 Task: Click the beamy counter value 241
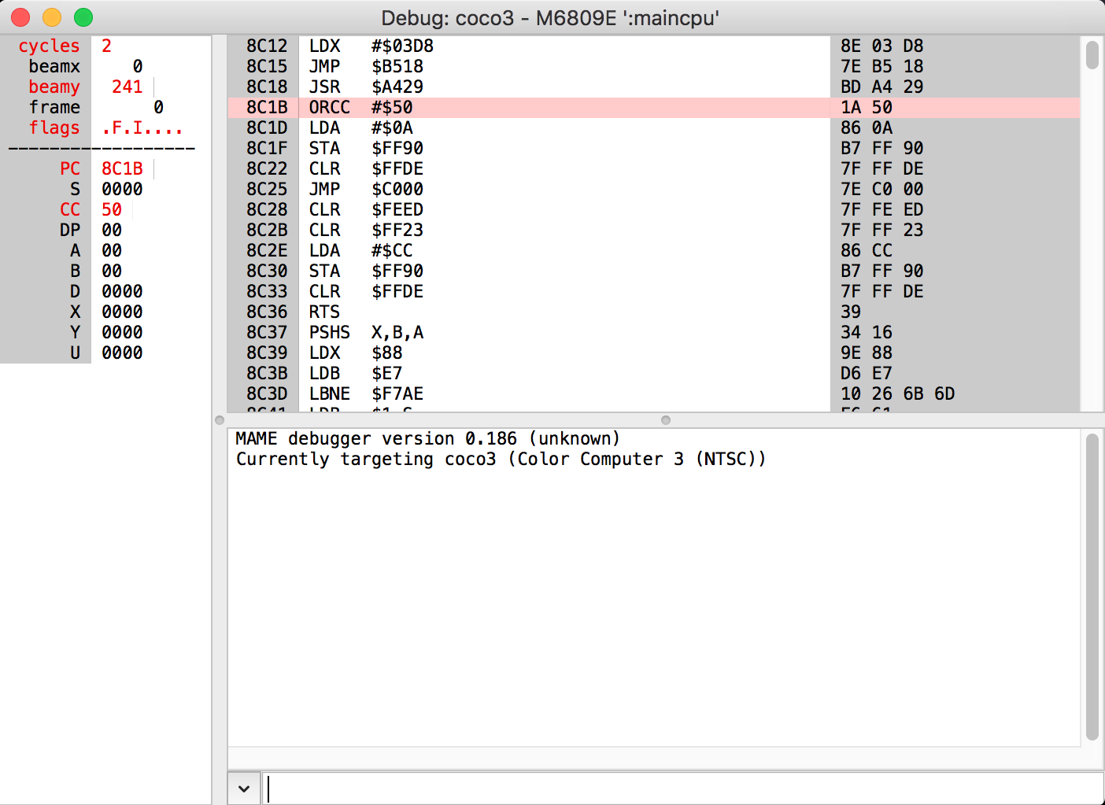[x=126, y=87]
